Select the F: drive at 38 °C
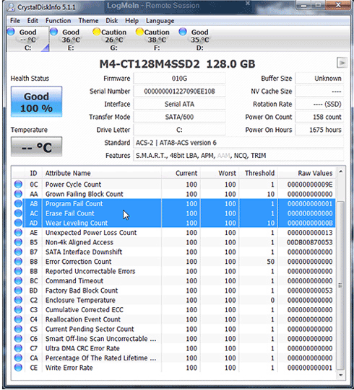The height and width of the screenshot is (390, 354). pos(157,40)
